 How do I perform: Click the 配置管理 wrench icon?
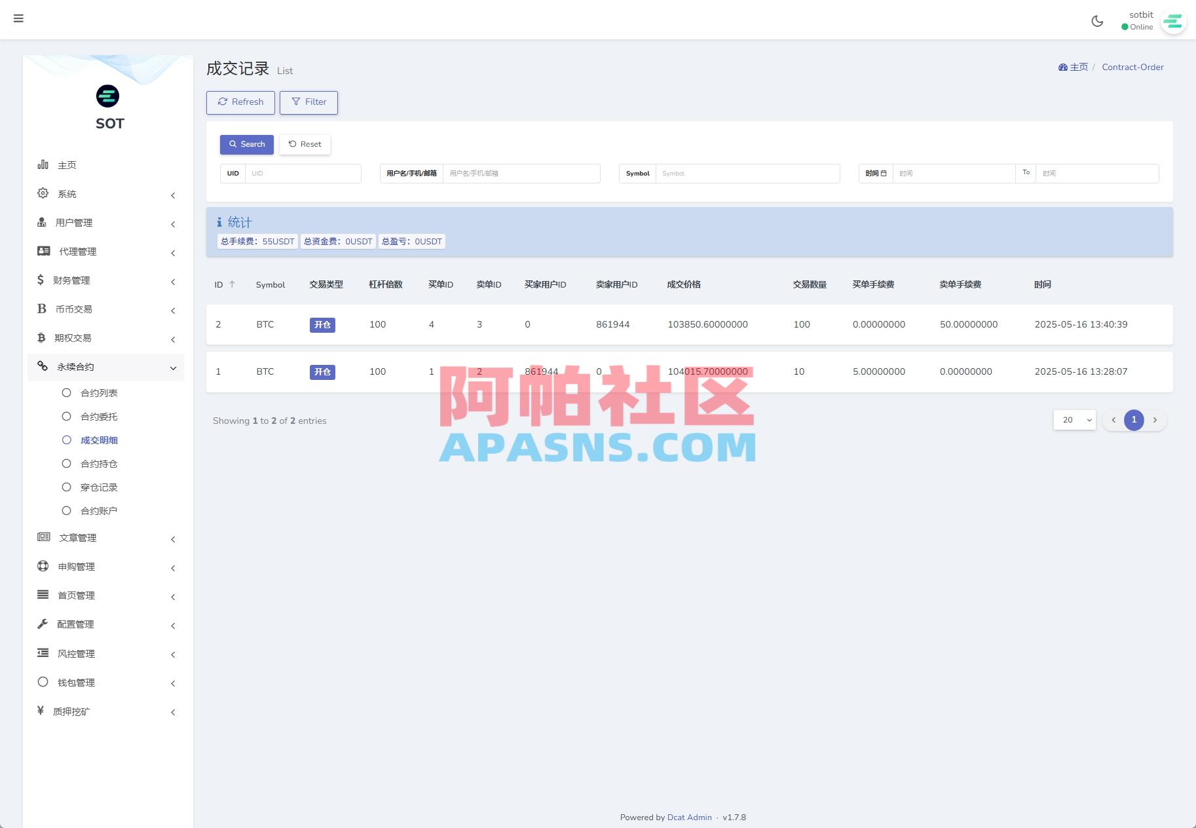[43, 624]
